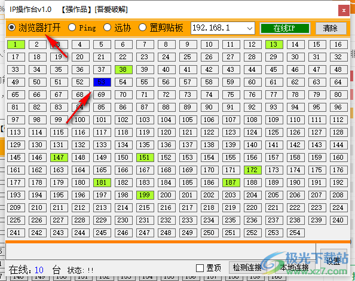355x281 pixels.
Task: Click IP cell 129
Action: pos(16,145)
